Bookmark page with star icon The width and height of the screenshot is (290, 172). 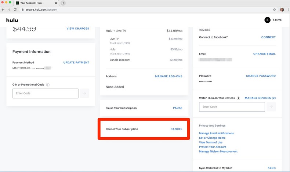[x=274, y=10]
